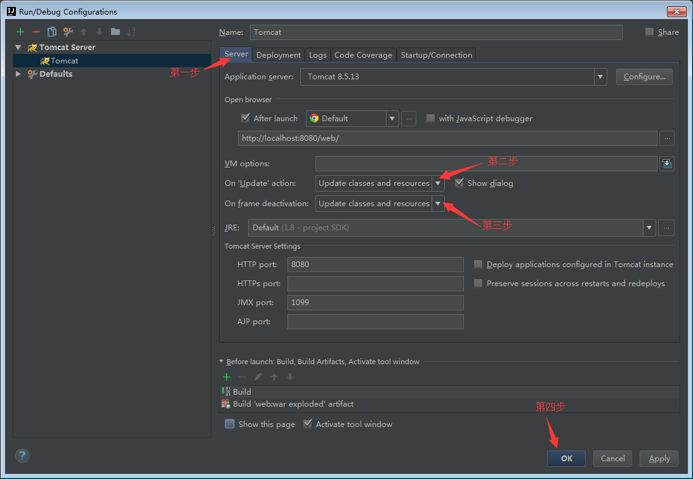Toggle Activate tool window checkbox

click(308, 424)
